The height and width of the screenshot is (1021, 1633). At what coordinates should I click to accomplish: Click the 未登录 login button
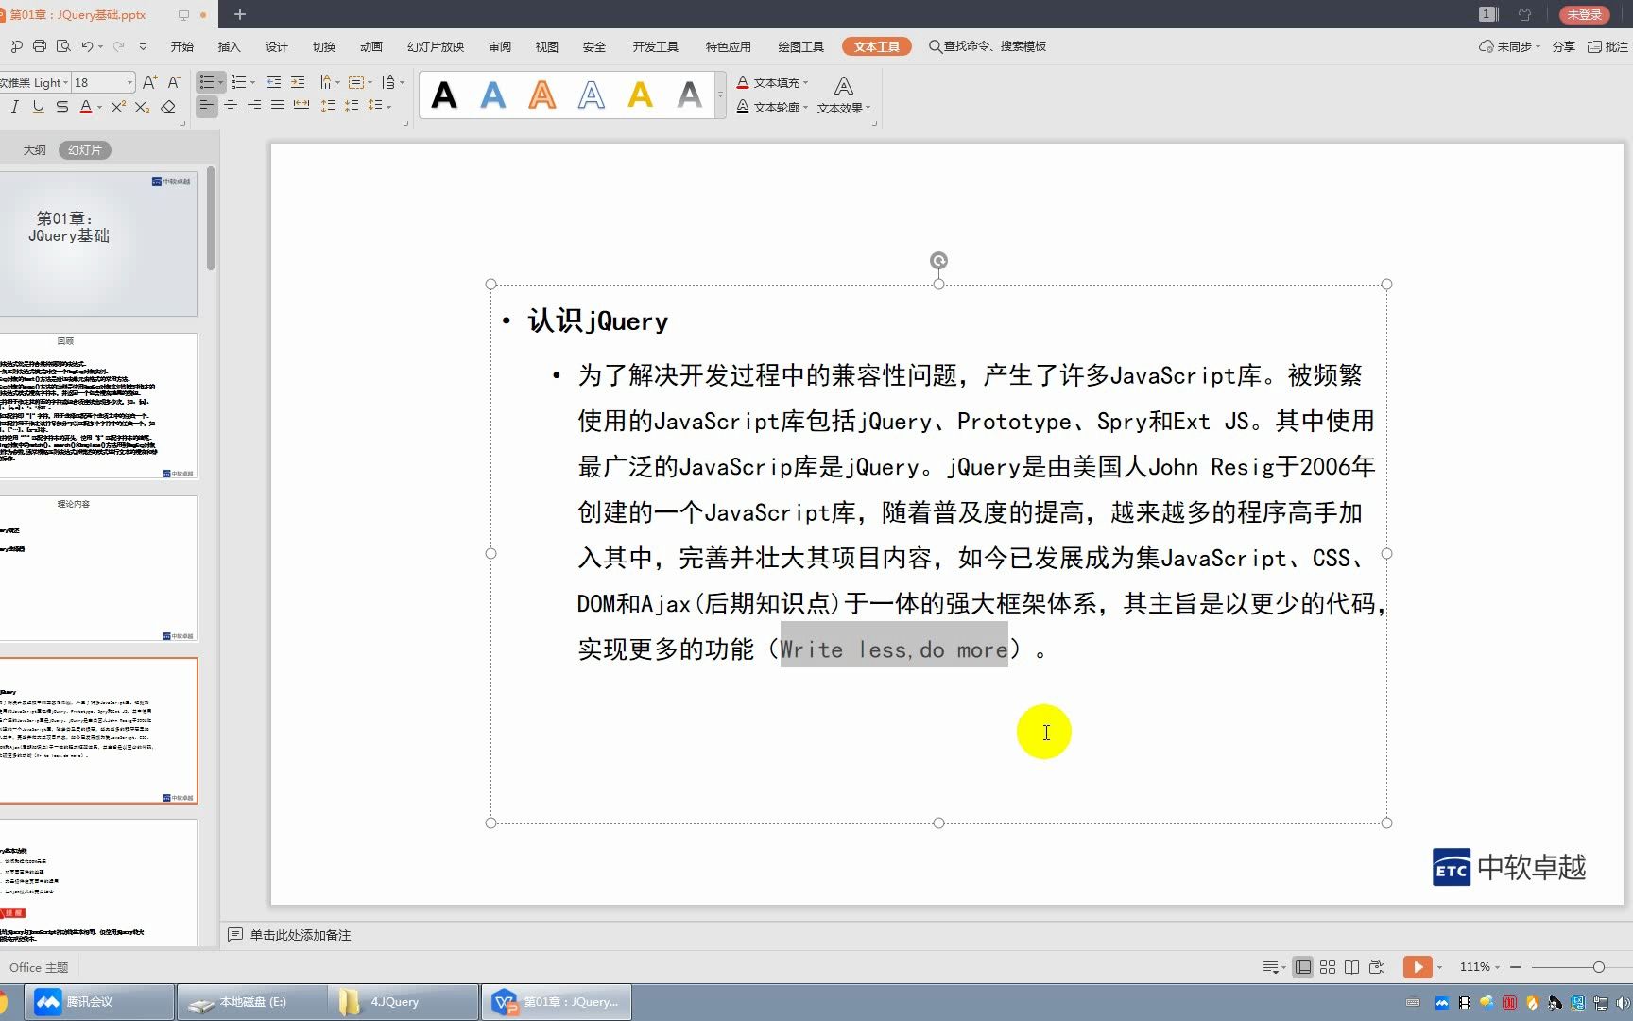(1583, 14)
